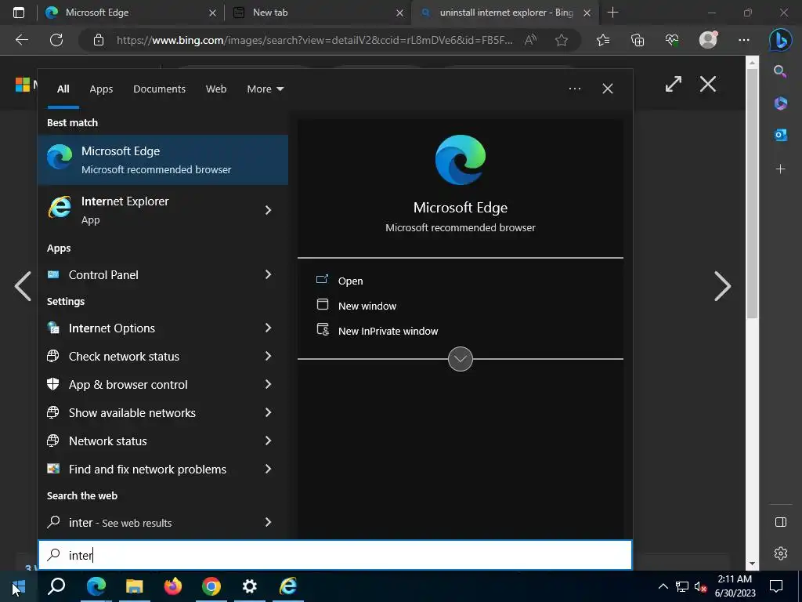Click the search box containing inter
Image resolution: width=802 pixels, height=602 pixels.
[x=335, y=555]
